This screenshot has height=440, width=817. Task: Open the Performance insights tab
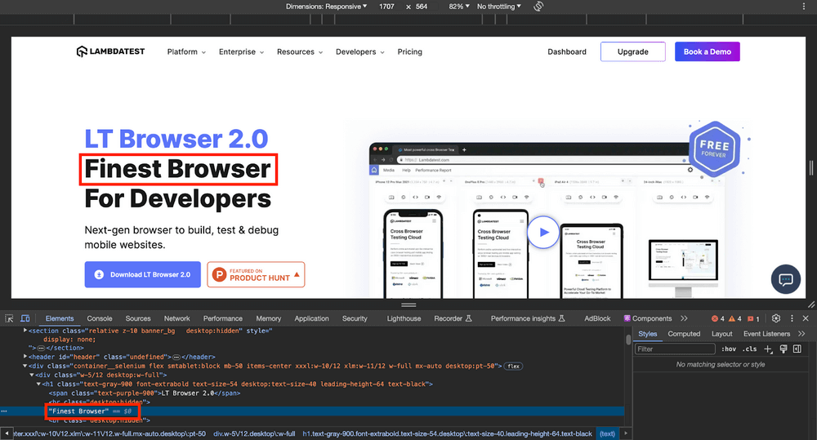528,318
